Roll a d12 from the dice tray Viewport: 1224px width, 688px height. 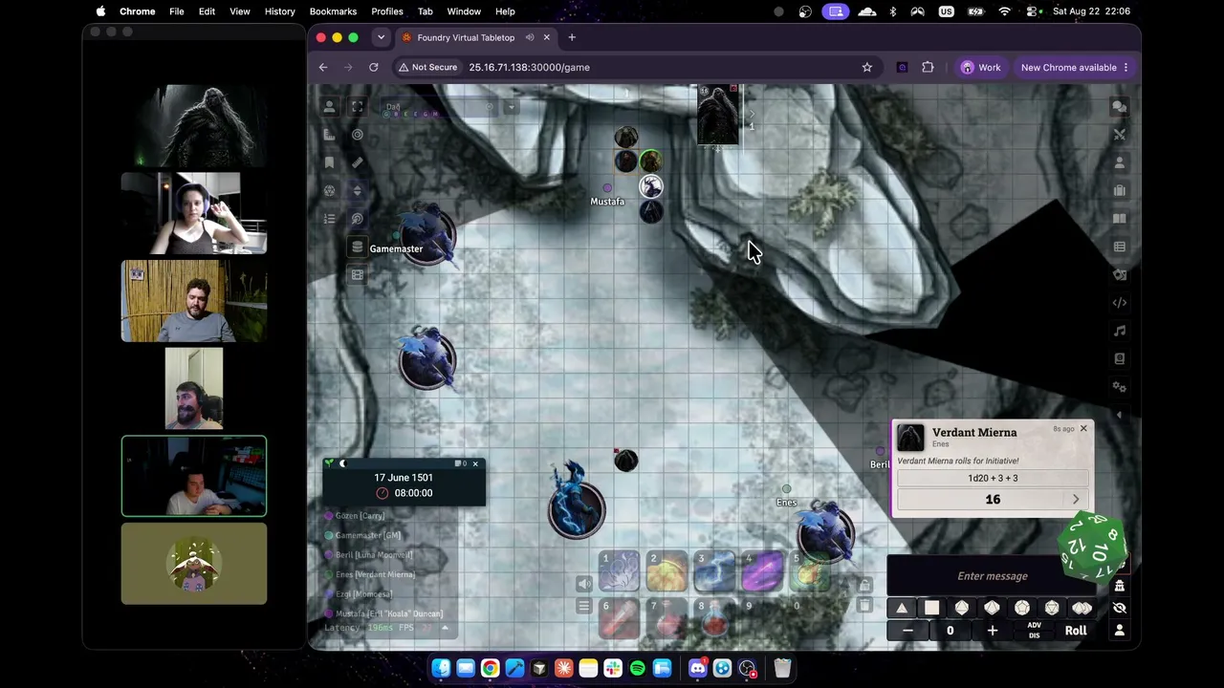pyautogui.click(x=1022, y=608)
